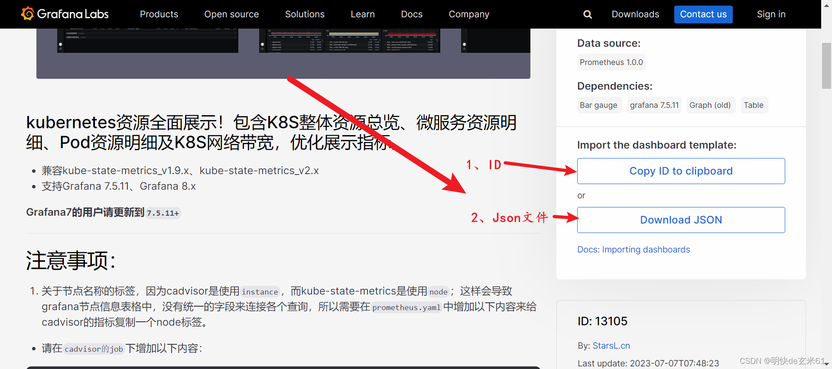
Task: Click the Contact us button
Action: point(703,14)
